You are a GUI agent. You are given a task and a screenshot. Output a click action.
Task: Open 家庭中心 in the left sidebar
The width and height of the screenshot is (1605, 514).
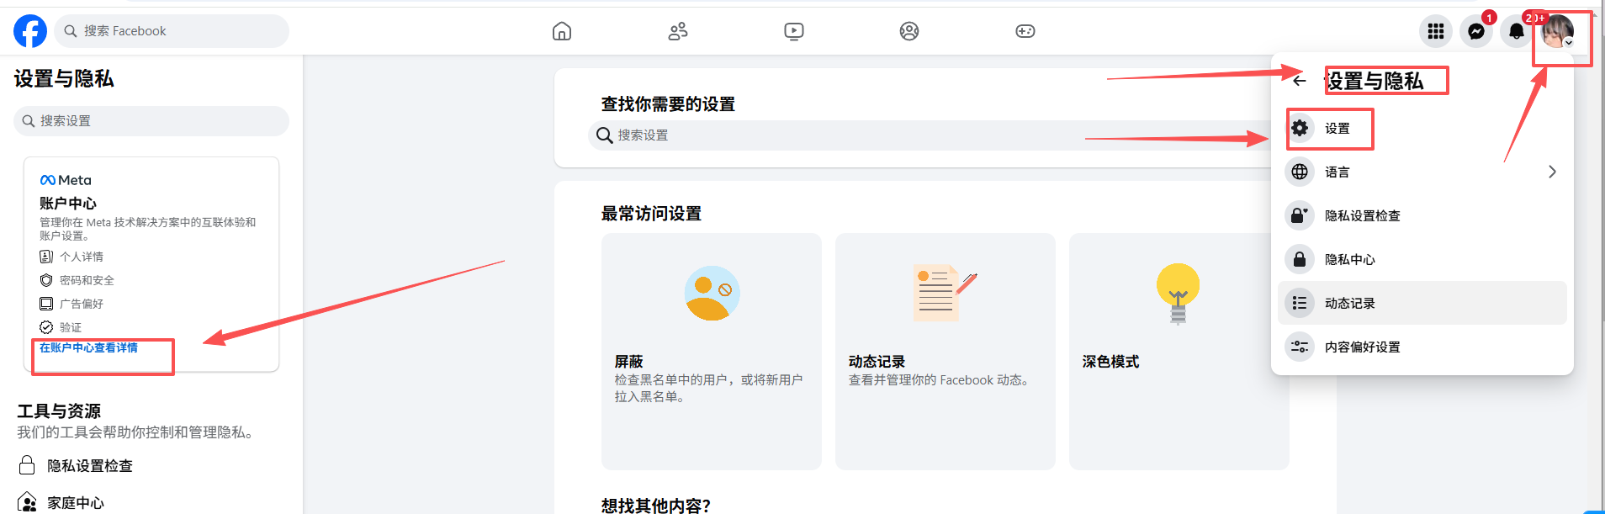tap(75, 502)
